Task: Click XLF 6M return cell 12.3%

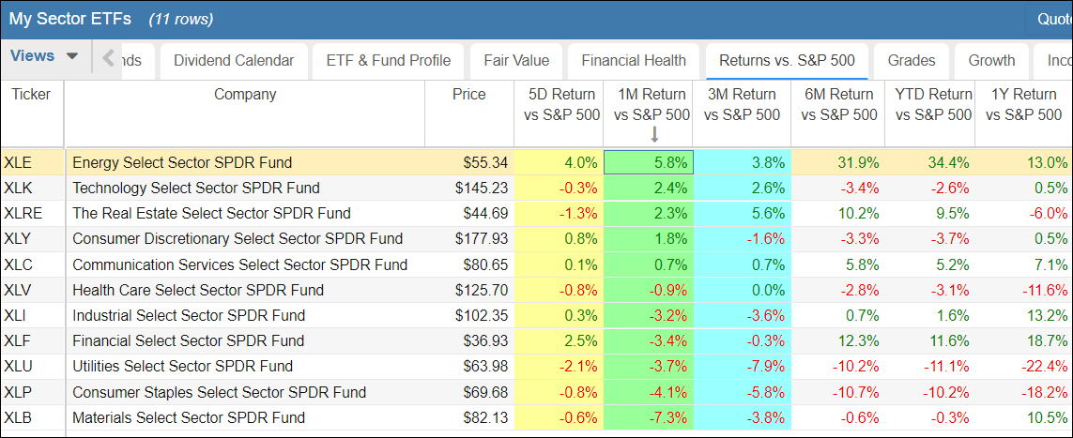Action: (838, 341)
